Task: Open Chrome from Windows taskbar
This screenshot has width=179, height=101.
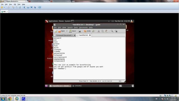Action: click(10, 99)
